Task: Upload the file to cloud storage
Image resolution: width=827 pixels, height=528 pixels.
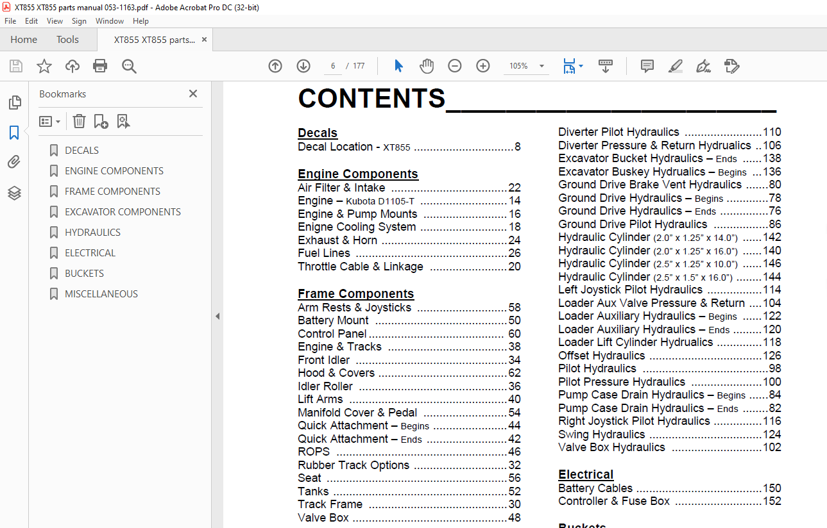Action: (72, 66)
